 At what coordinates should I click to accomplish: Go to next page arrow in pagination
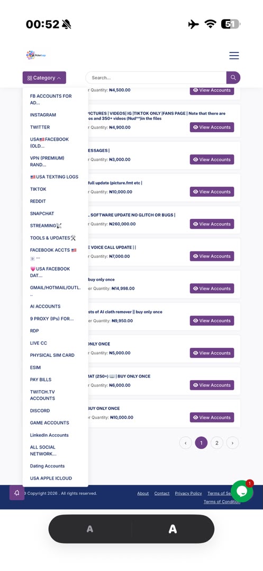click(232, 443)
